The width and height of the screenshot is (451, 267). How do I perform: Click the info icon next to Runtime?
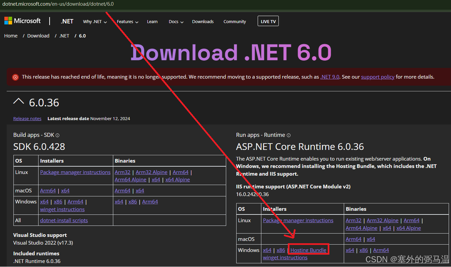(288, 136)
